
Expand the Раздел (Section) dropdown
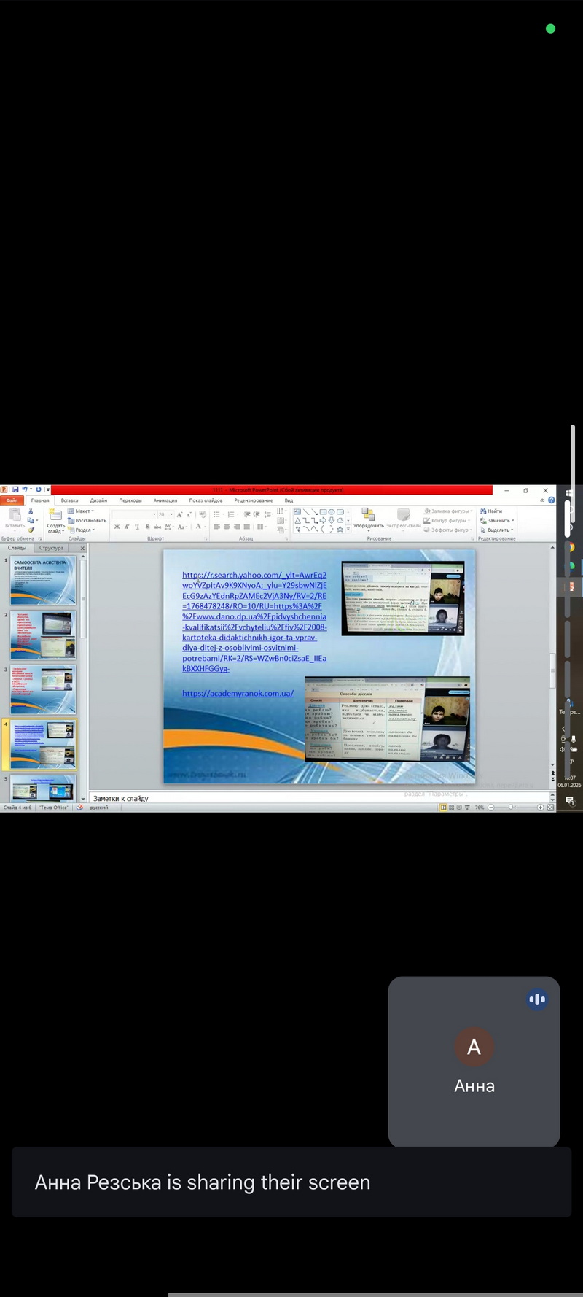(x=82, y=530)
